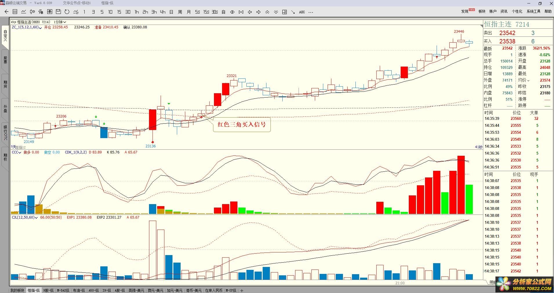Select the 股票 sidebar tab

[5, 60]
